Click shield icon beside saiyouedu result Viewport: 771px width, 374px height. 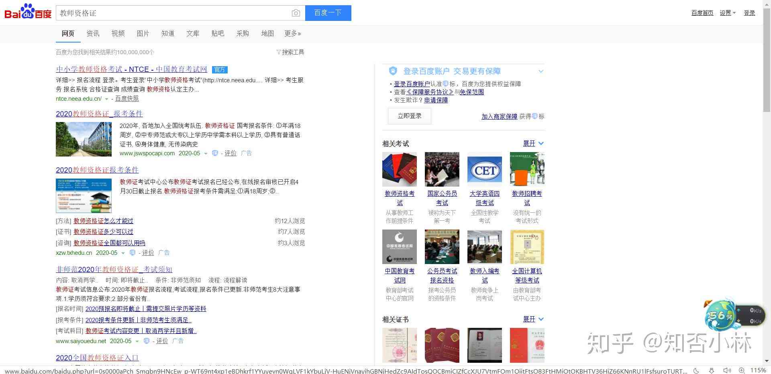[146, 341]
